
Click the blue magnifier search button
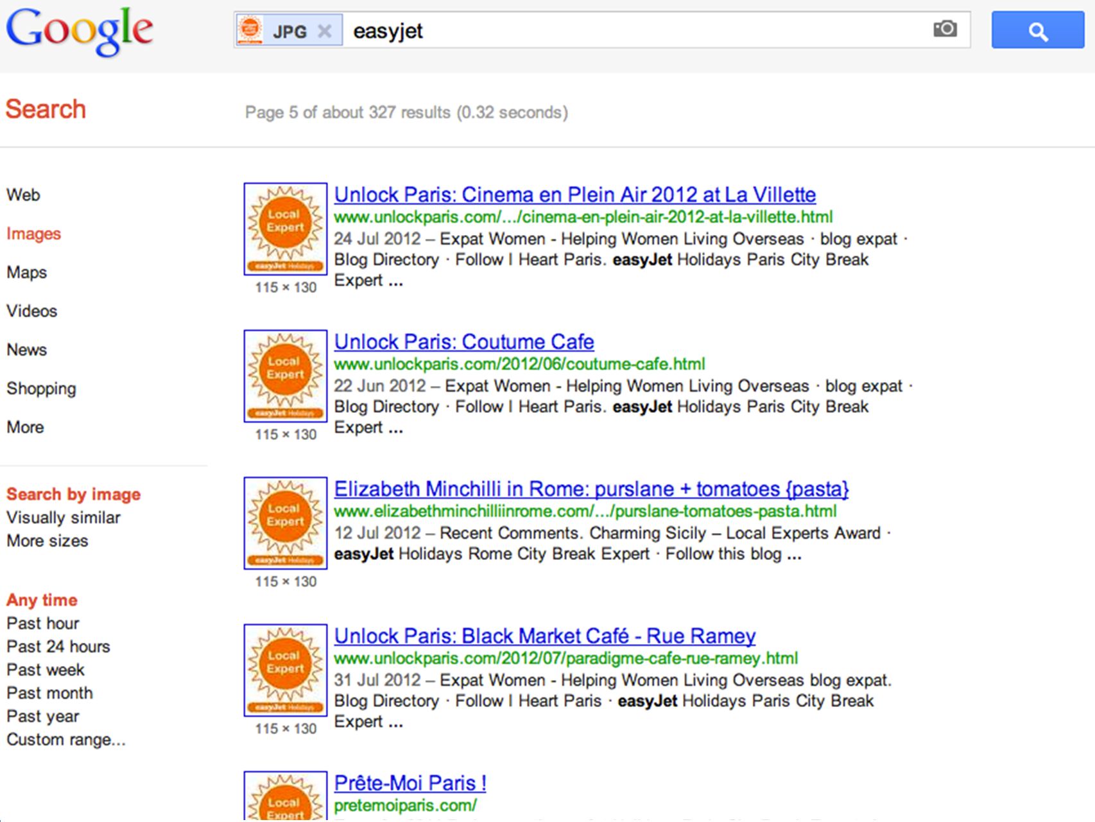coord(1037,30)
